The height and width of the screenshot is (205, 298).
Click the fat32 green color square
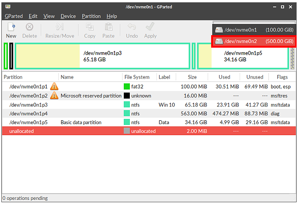click(127, 87)
